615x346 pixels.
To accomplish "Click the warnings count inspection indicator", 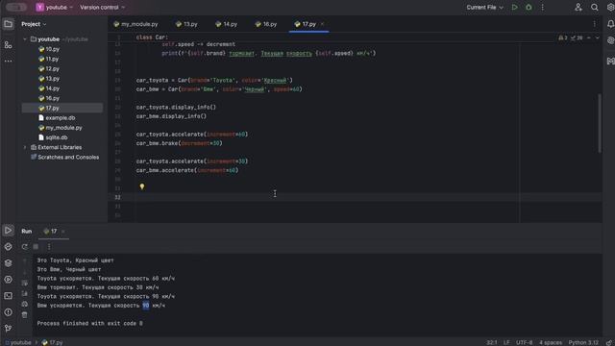I will (x=563, y=38).
